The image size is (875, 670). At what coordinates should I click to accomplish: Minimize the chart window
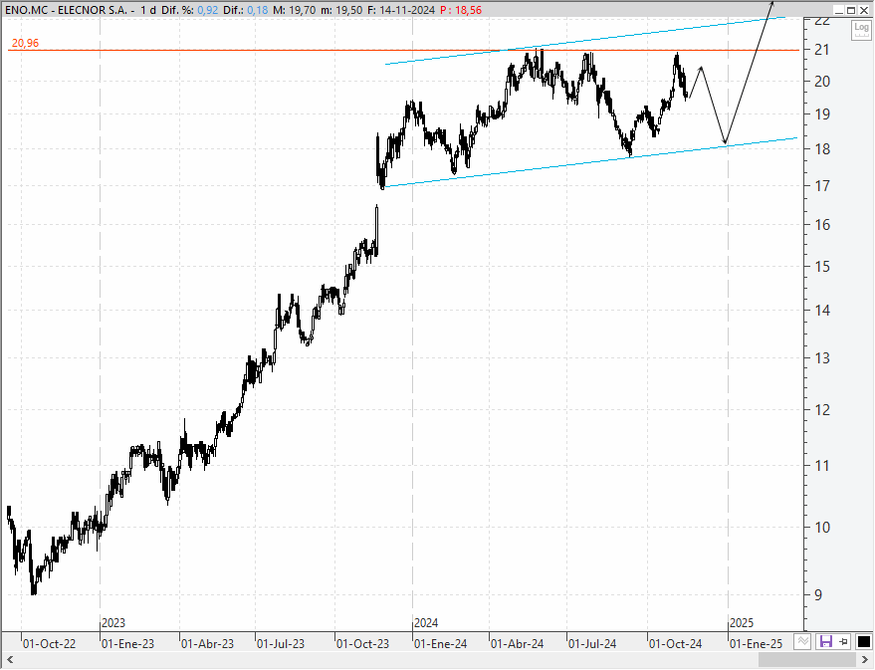839,10
